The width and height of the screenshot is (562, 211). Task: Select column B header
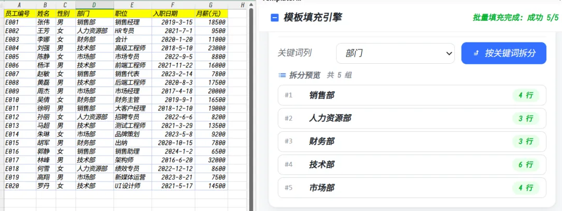[x=46, y=5]
